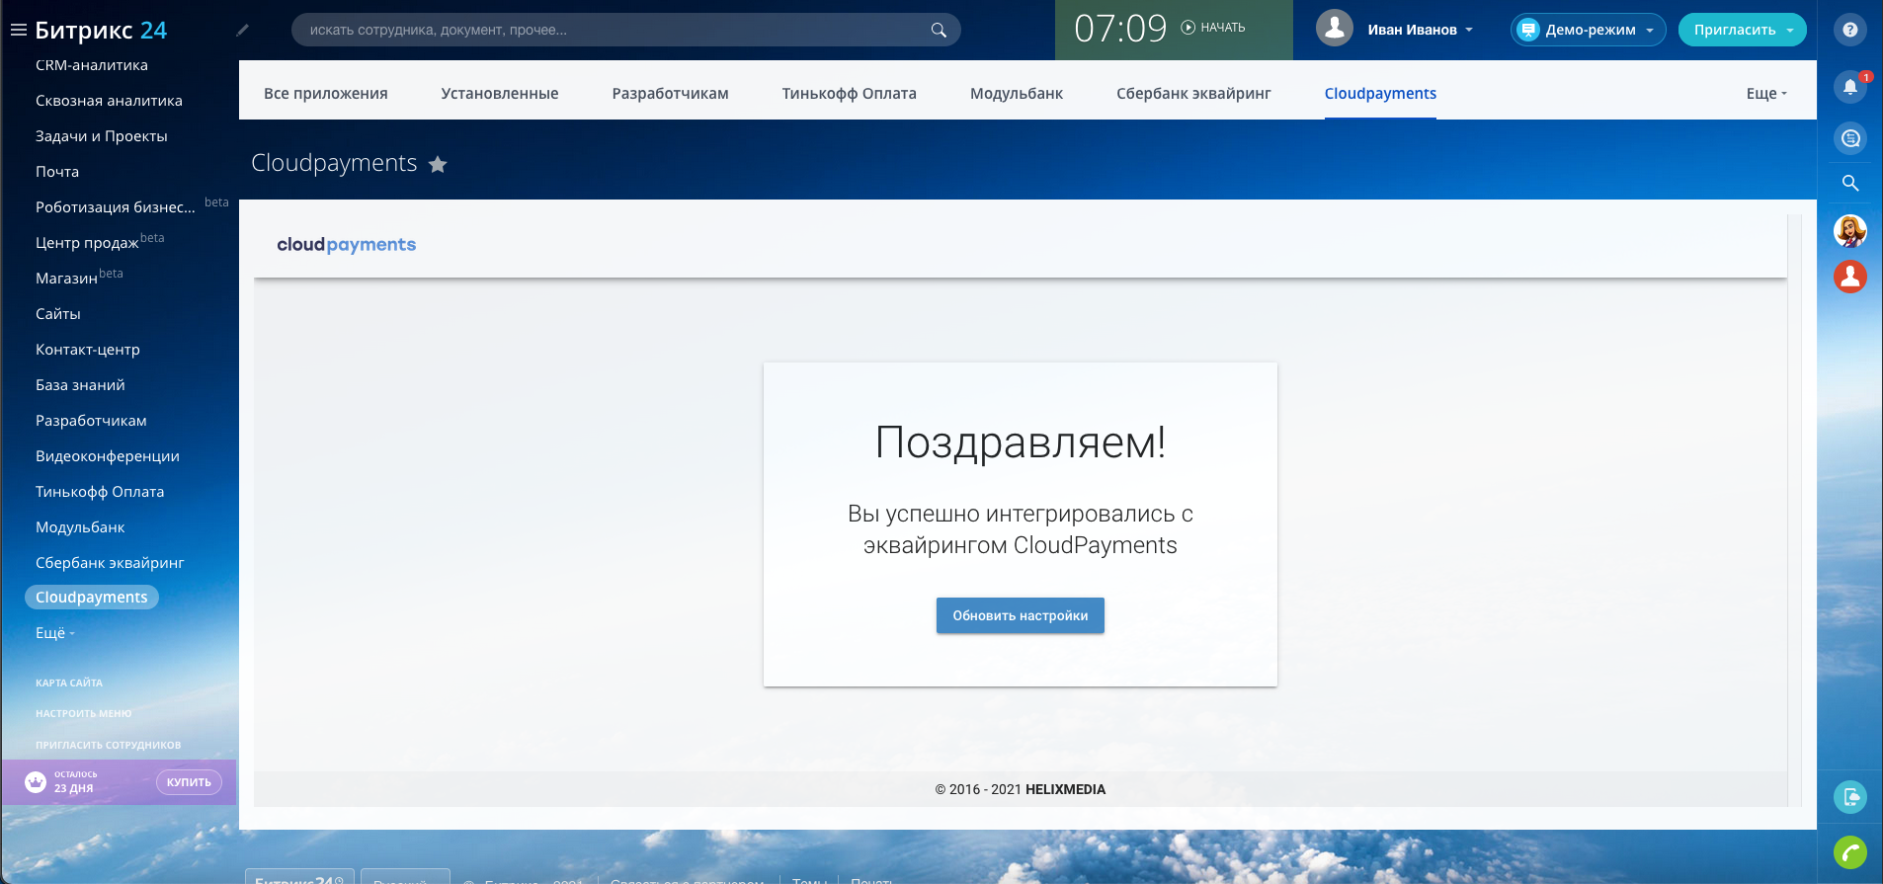
Task: Add Cloudpayments to favorites star
Action: 438,164
